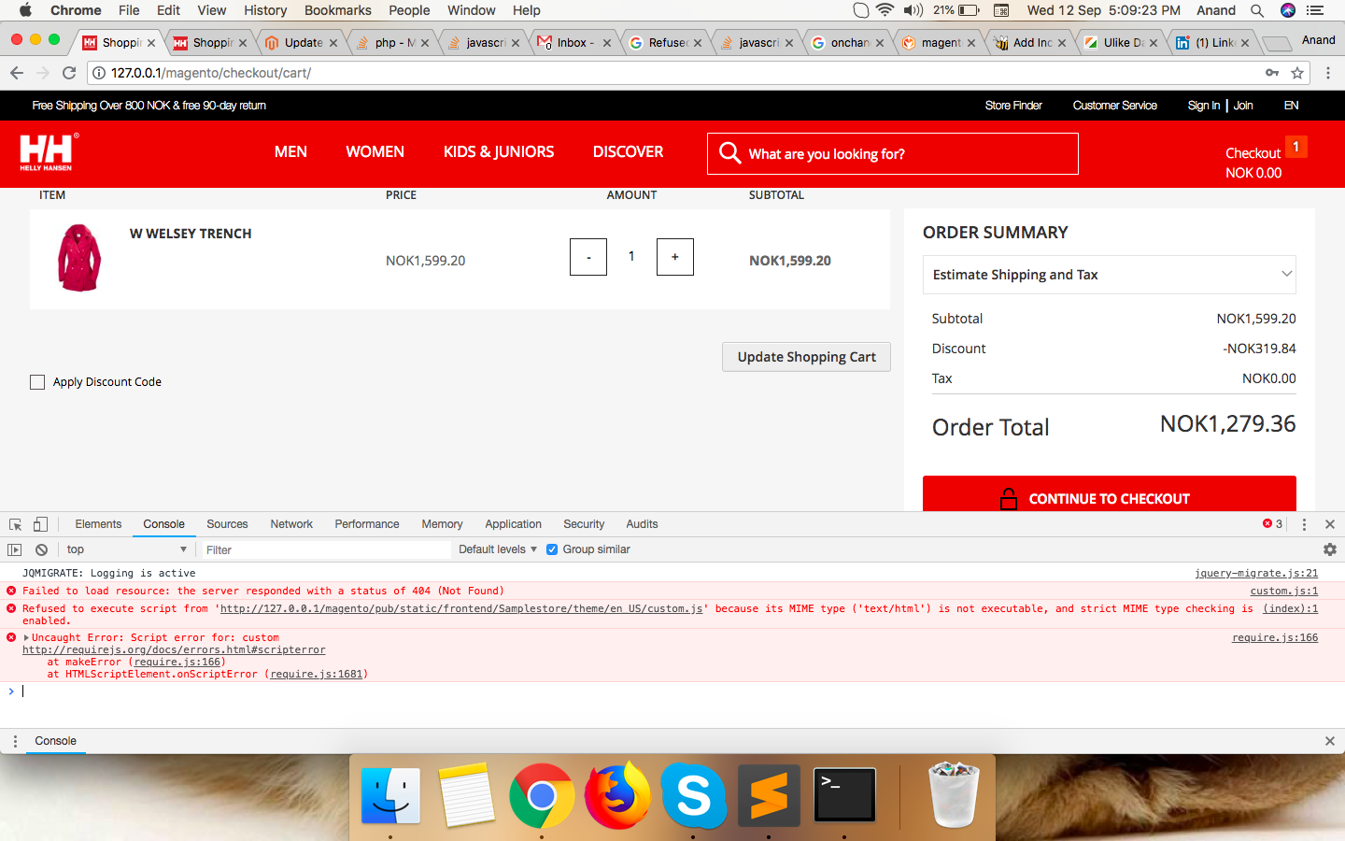Enable the Apply Discount Code checkbox
Viewport: 1345px width, 841px height.
[36, 381]
